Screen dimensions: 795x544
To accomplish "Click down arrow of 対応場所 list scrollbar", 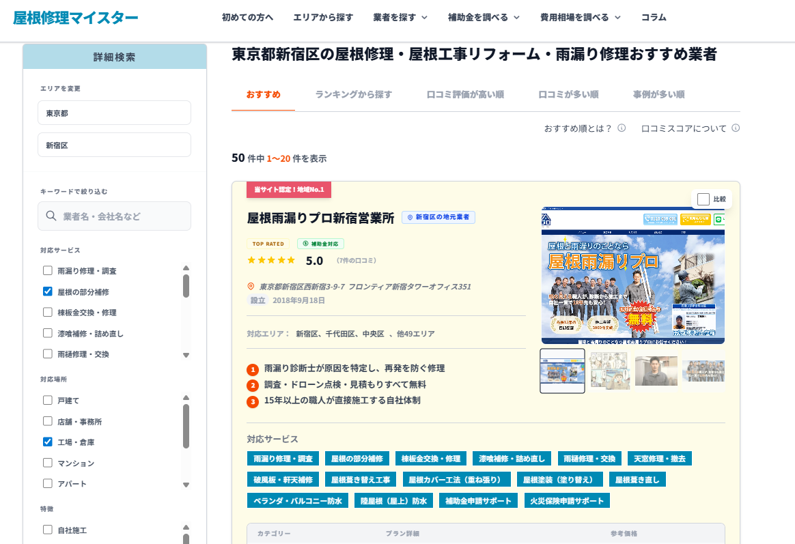I will [186, 485].
